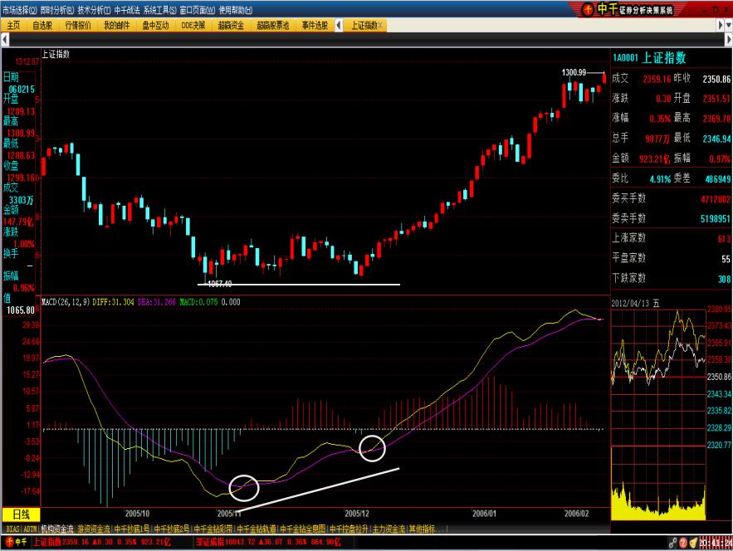This screenshot has height=551, width=733.
Task: Select the 日线 period button
Action: pos(20,514)
